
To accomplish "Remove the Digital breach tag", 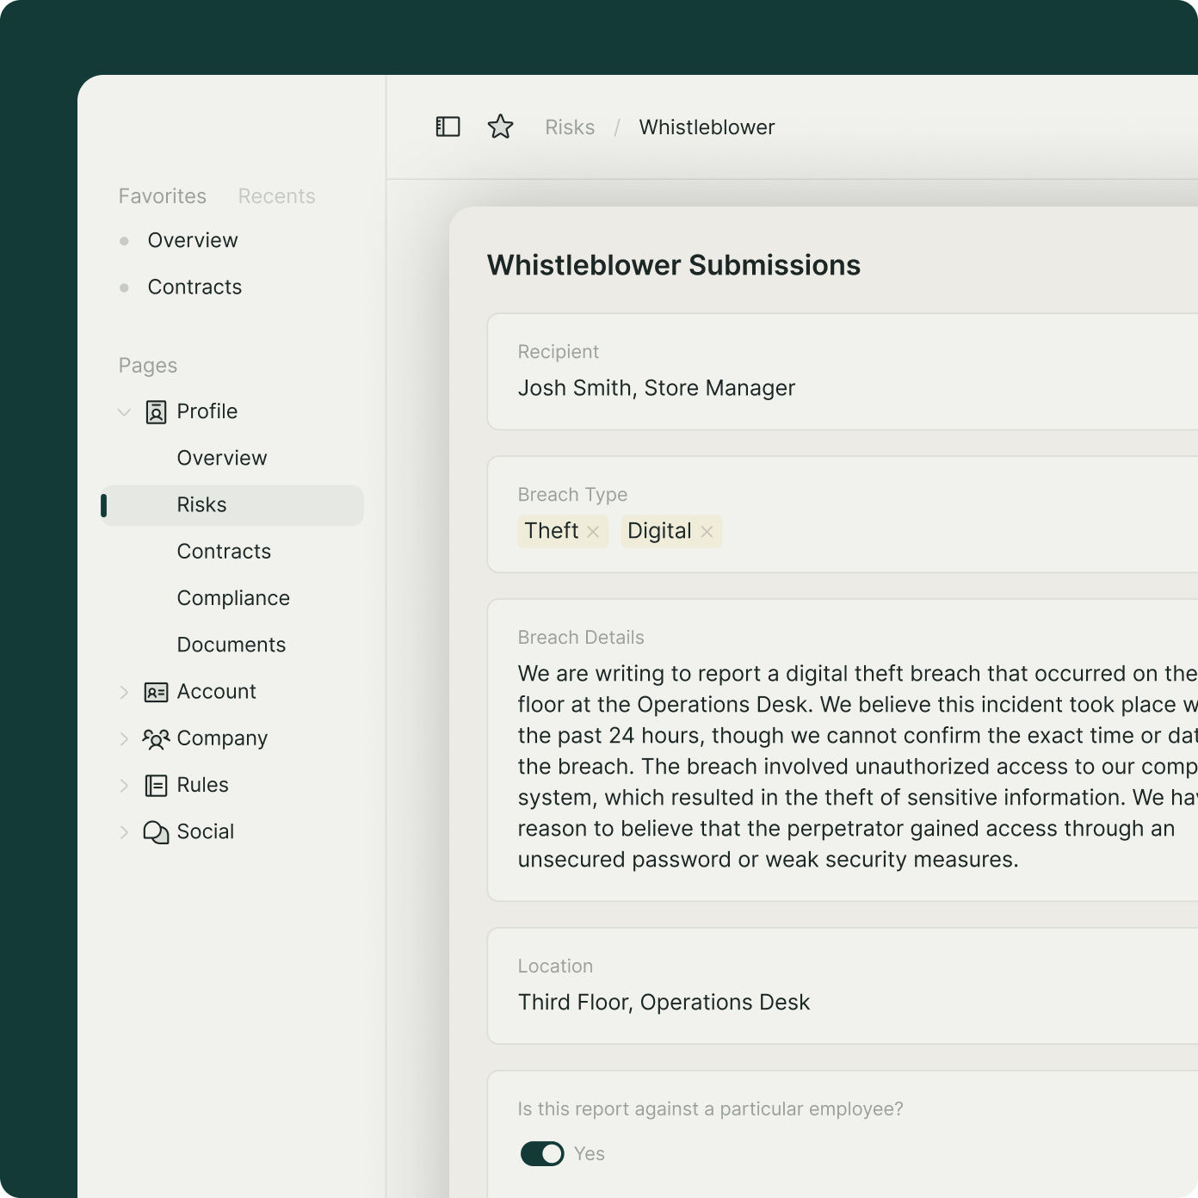I will click(707, 532).
